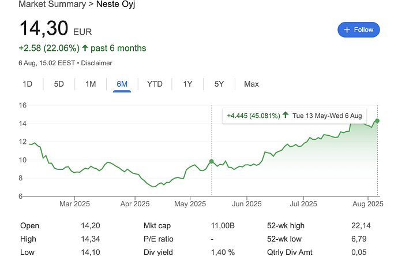The height and width of the screenshot is (256, 398).
Task: Click the chart tooltip showing +4.445 (45.081%)
Action: [x=294, y=116]
